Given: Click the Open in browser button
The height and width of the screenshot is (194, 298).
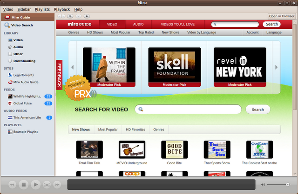Looking at the screenshot, I should click(281, 16).
